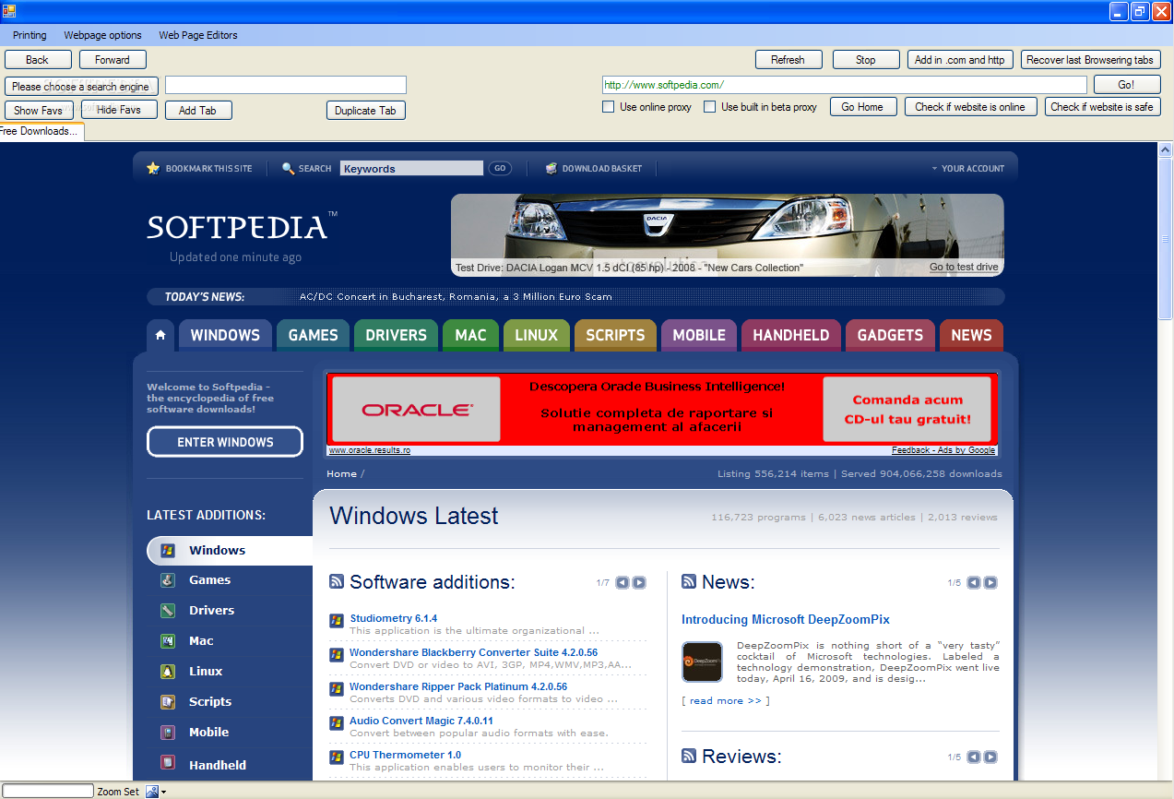
Task: Click the Mac icon in Latest Additions
Action: click(168, 641)
